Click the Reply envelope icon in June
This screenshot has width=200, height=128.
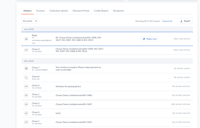click(x=26, y=39)
